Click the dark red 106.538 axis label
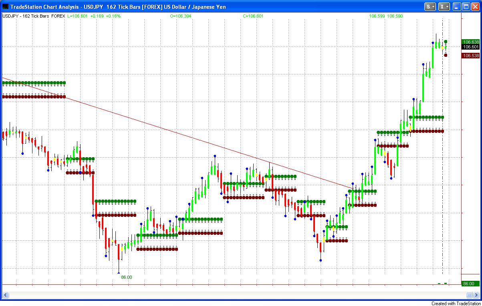This screenshot has height=306, width=482. pyautogui.click(x=471, y=56)
